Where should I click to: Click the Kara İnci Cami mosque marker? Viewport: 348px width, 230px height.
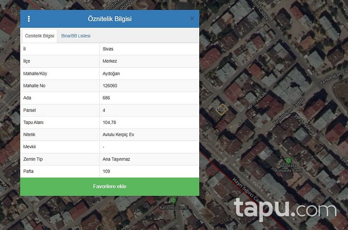173,200
